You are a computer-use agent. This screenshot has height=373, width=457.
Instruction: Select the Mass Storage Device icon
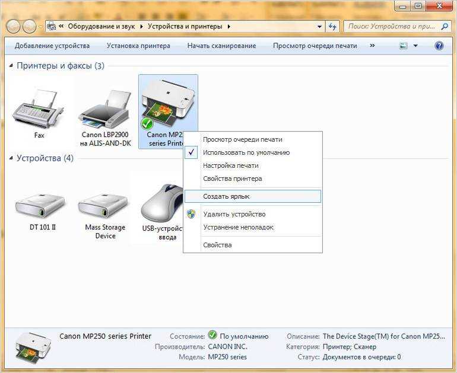click(x=103, y=205)
